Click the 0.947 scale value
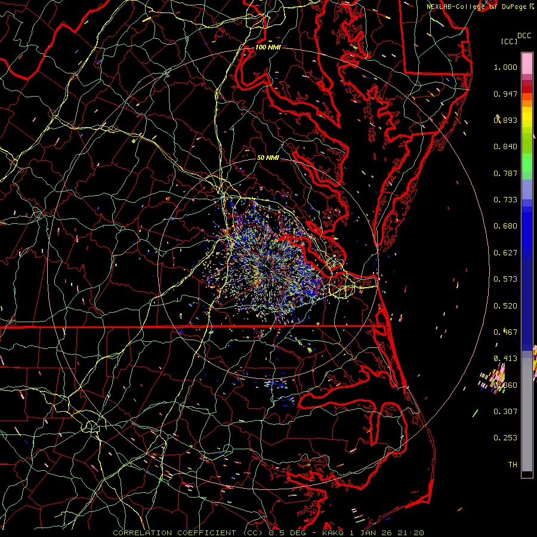 click(505, 94)
